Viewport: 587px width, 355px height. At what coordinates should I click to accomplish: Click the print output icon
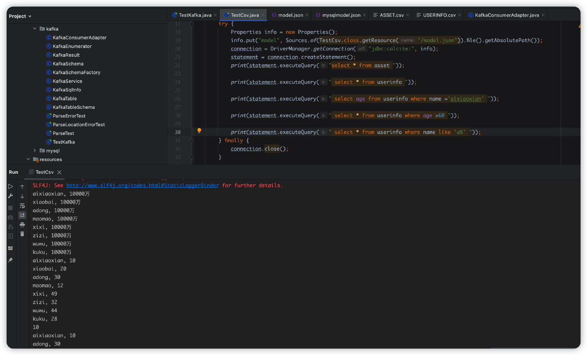coord(22,225)
